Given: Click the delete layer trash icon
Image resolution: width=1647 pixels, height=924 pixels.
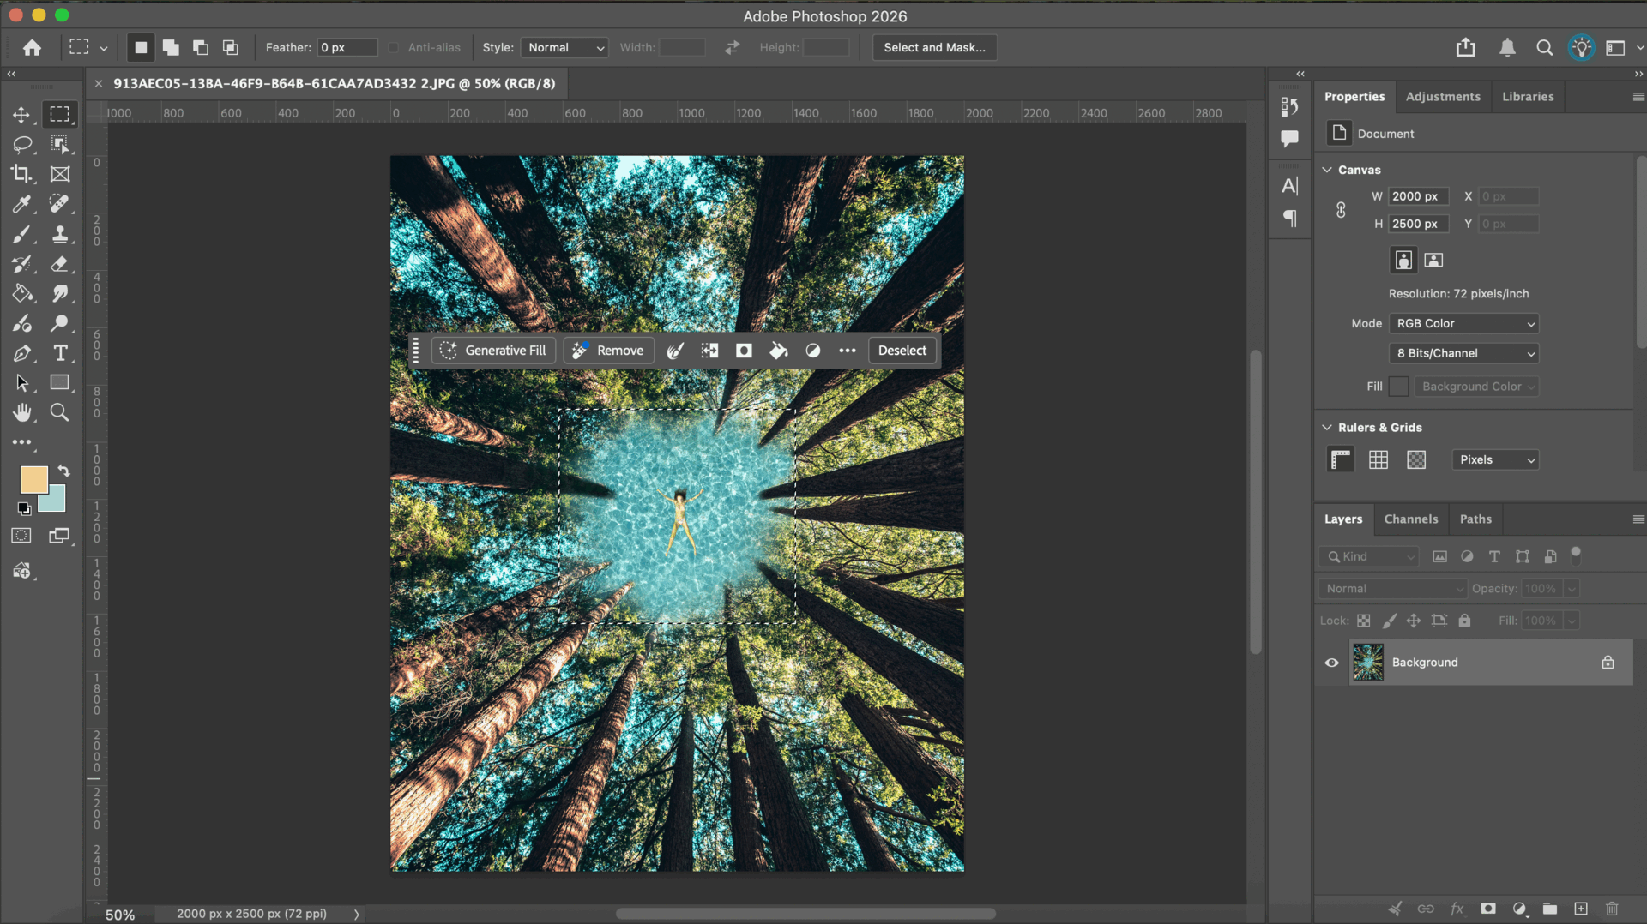Looking at the screenshot, I should pyautogui.click(x=1612, y=909).
